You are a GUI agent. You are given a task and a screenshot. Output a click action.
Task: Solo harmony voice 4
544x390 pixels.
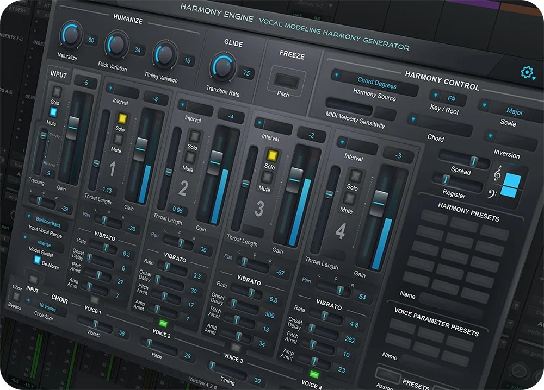pyautogui.click(x=355, y=176)
